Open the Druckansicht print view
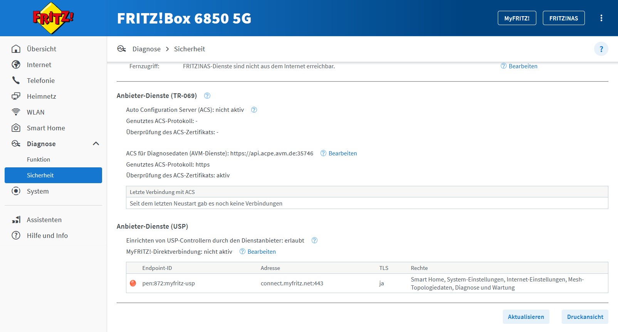Screen dimensions: 618x332 pos(585,317)
